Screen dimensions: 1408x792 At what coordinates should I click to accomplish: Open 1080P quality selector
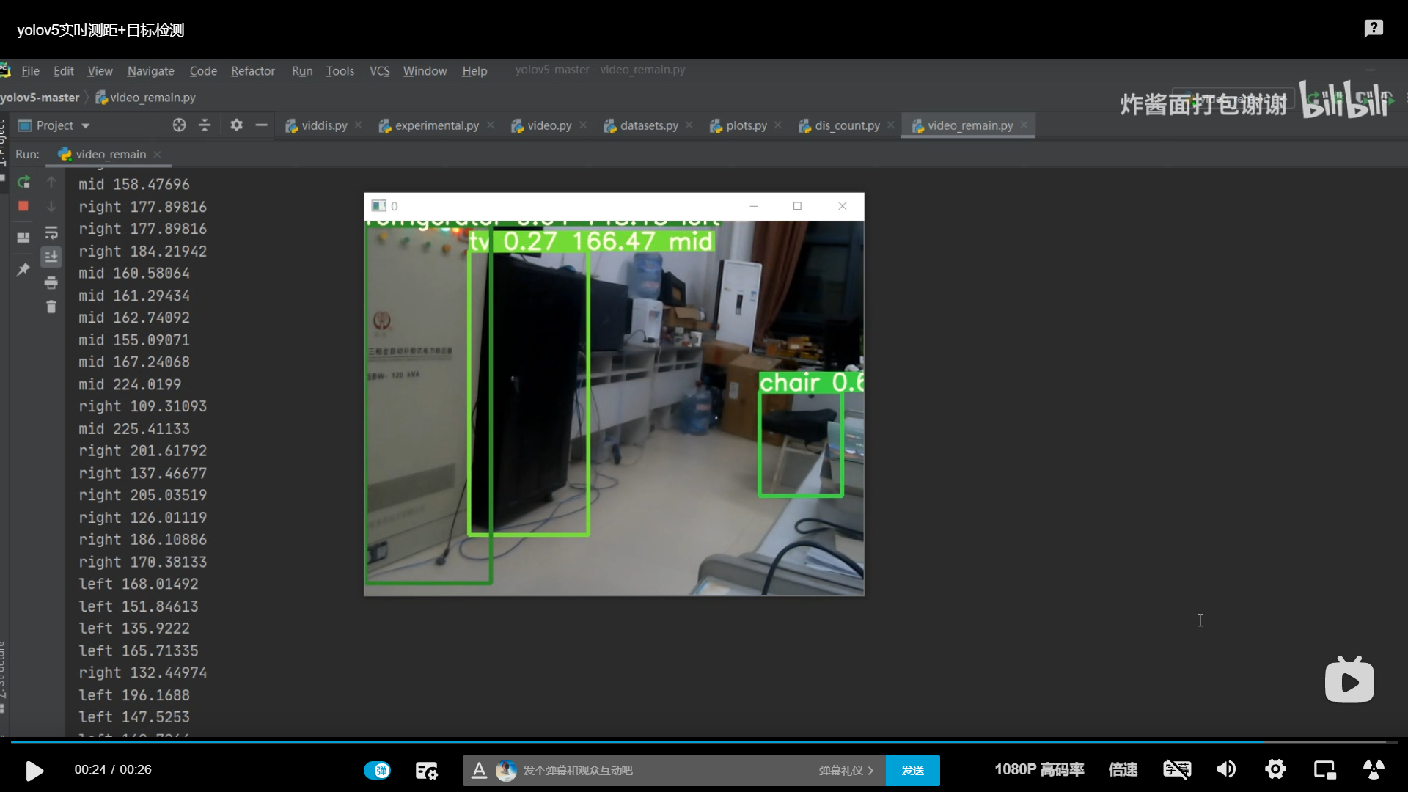pos(1038,769)
